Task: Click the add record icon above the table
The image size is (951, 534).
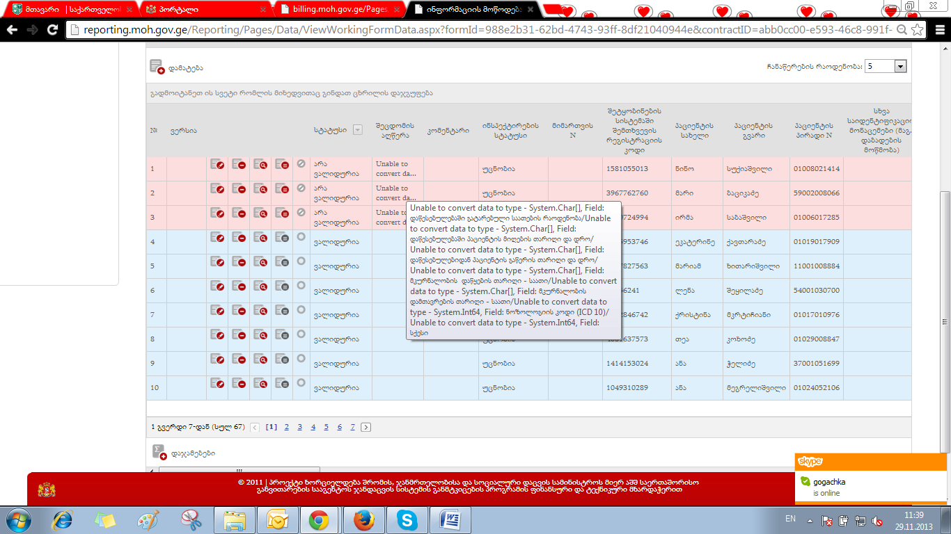Action: [x=157, y=67]
